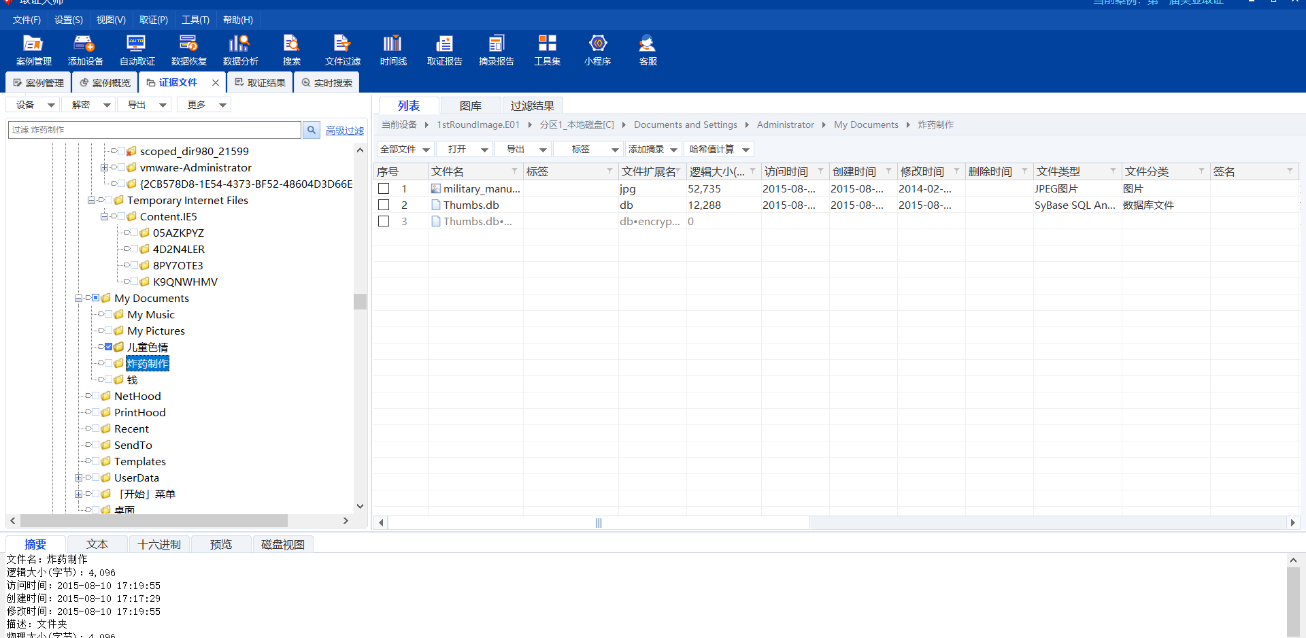Screen dimensions: 1306x638
Task: Check the 钱 folder checkbox
Action: tap(109, 380)
